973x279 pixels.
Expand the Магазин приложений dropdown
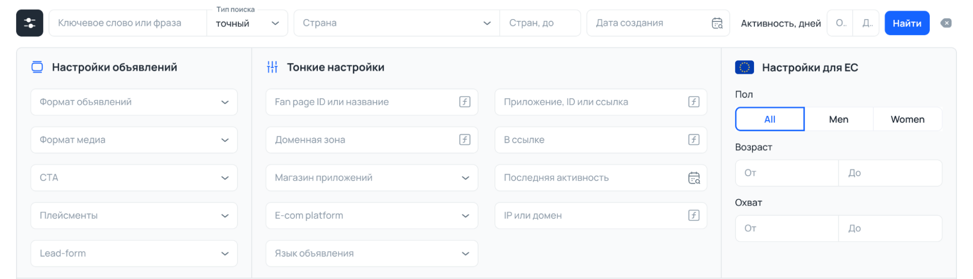372,178
